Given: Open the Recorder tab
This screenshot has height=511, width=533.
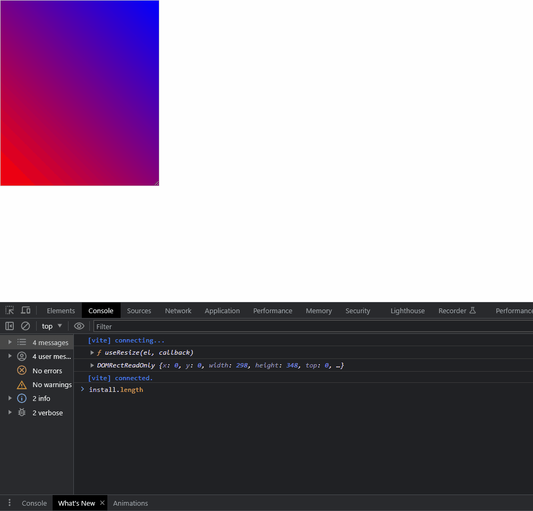Looking at the screenshot, I should coord(457,311).
